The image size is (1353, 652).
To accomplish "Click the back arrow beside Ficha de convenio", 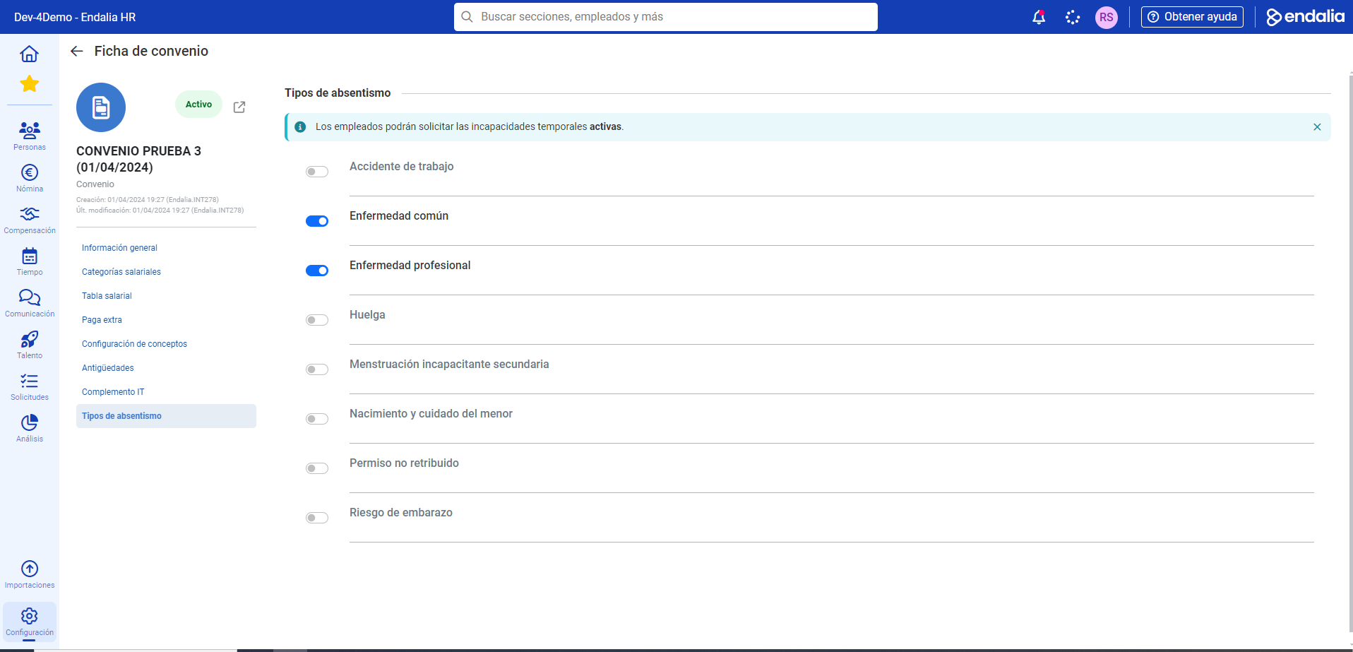I will click(77, 51).
